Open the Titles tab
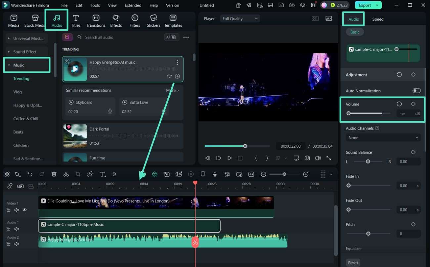This screenshot has width=430, height=267. 76,21
